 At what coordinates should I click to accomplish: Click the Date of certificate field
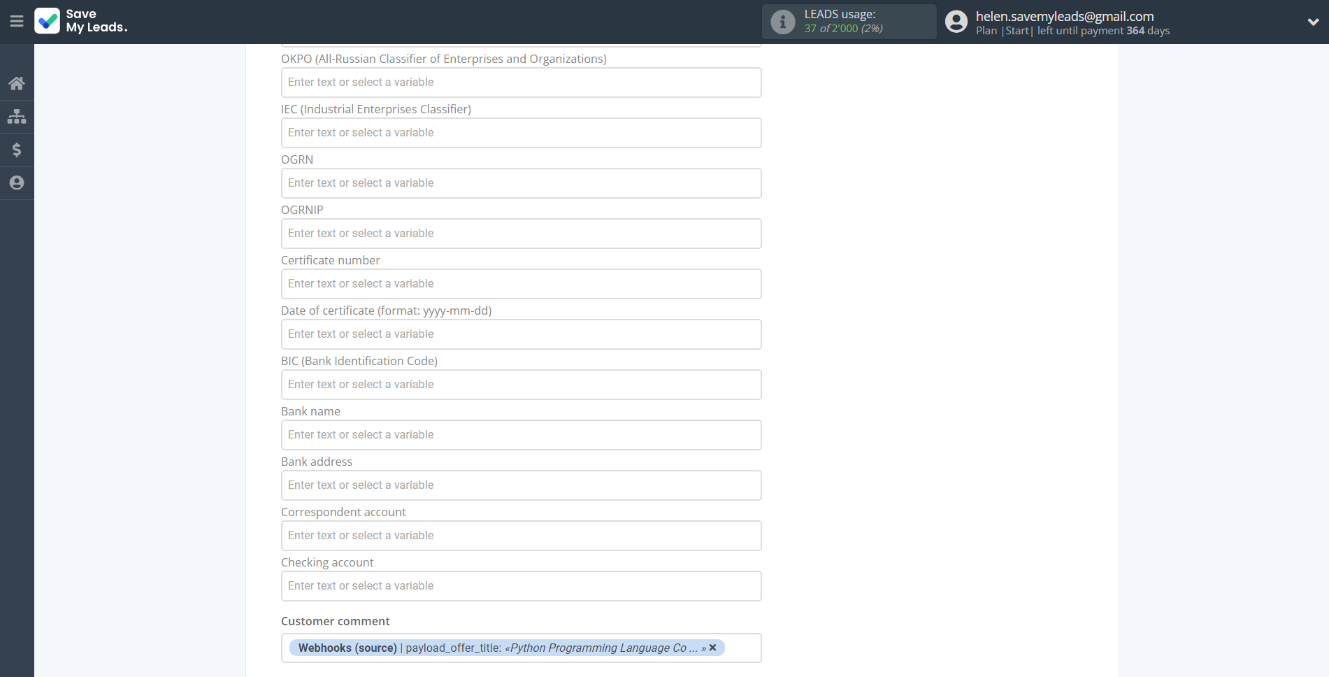[521, 334]
